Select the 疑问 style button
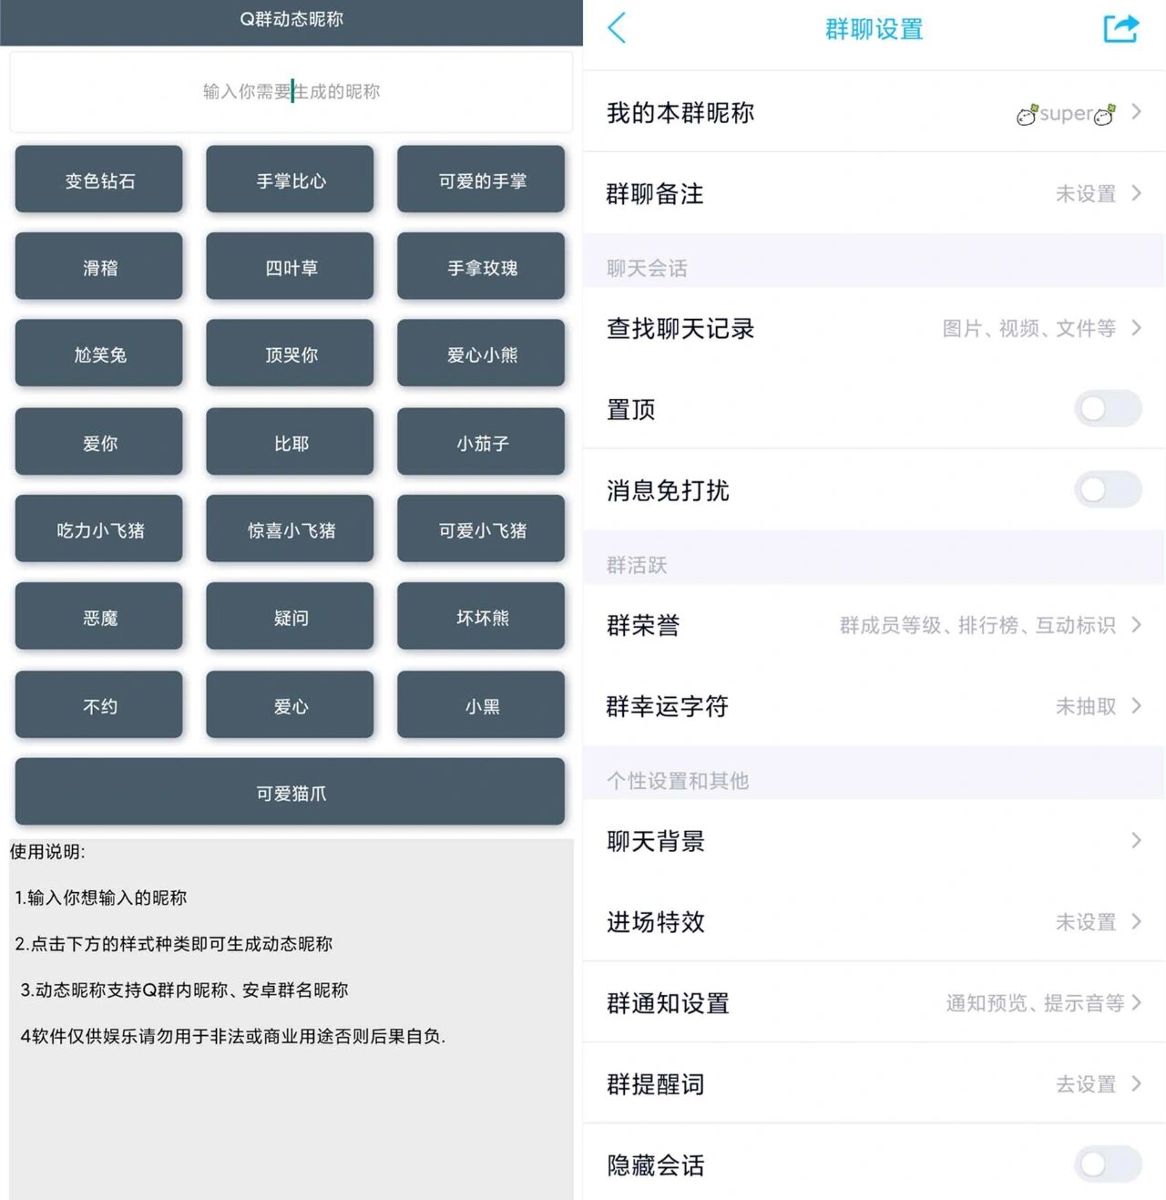Viewport: 1166px width, 1200px height. click(x=291, y=617)
